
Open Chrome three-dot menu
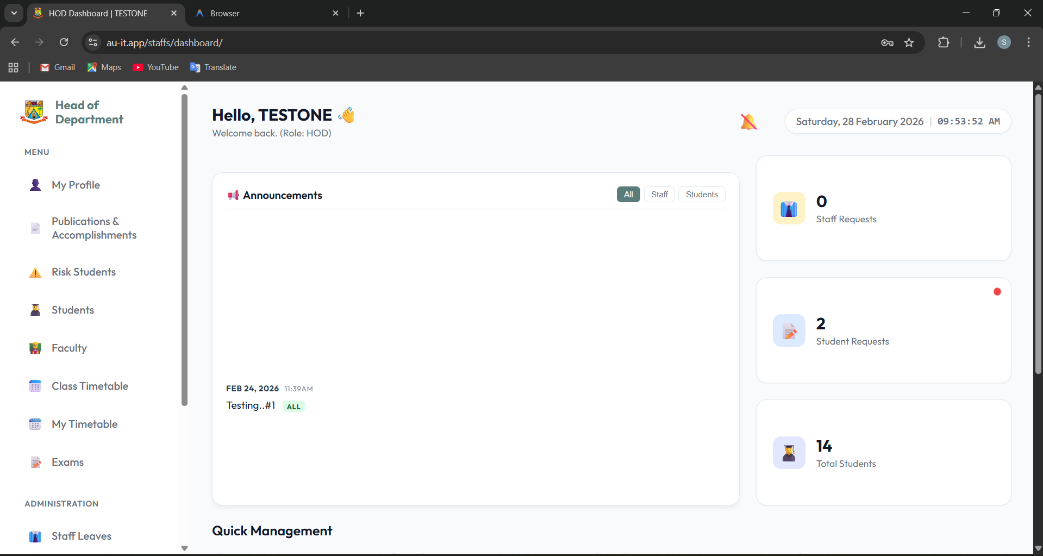point(1028,42)
